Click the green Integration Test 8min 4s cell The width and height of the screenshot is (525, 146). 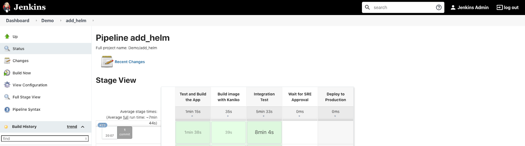264,132
